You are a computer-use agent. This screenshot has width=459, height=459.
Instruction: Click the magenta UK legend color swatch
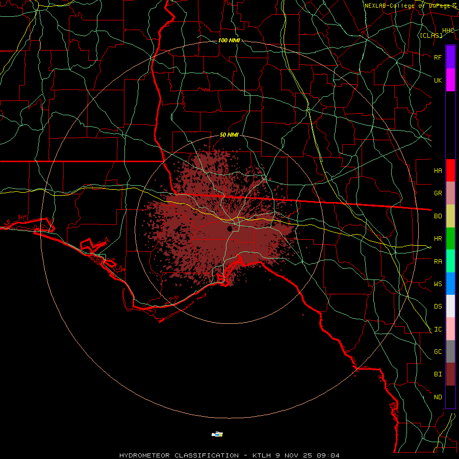click(x=450, y=80)
